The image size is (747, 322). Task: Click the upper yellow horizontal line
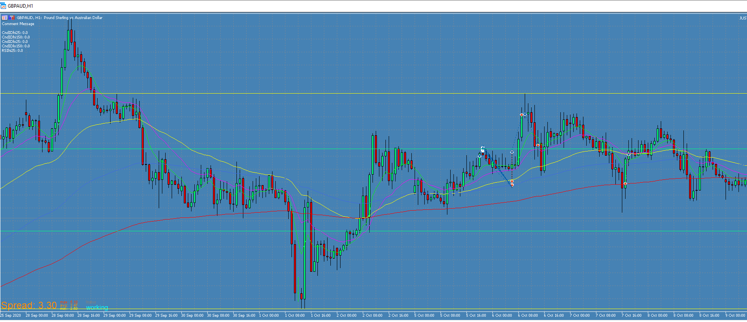click(373, 94)
